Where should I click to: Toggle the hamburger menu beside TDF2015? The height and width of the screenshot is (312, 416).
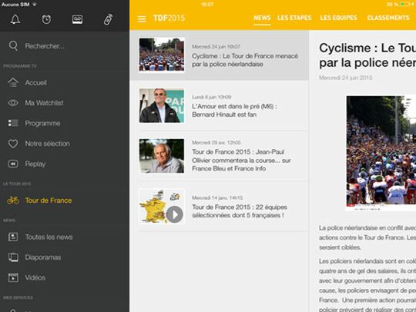pyautogui.click(x=142, y=18)
